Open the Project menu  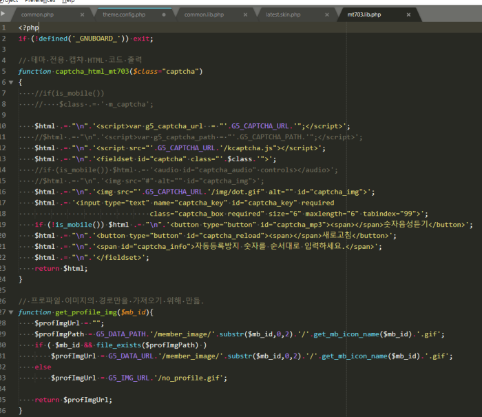pos(10,2)
